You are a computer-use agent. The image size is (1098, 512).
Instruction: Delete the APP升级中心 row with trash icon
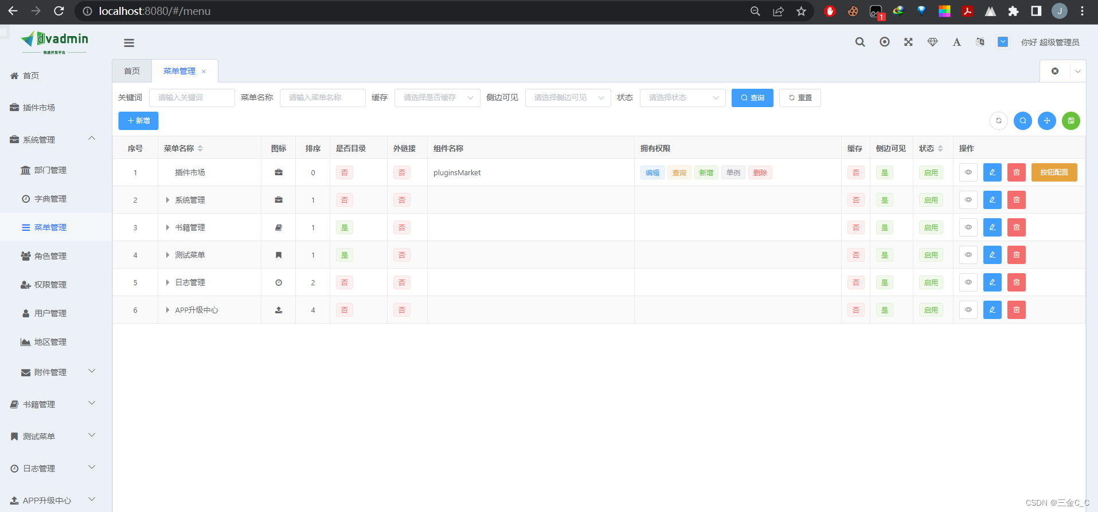click(1017, 310)
